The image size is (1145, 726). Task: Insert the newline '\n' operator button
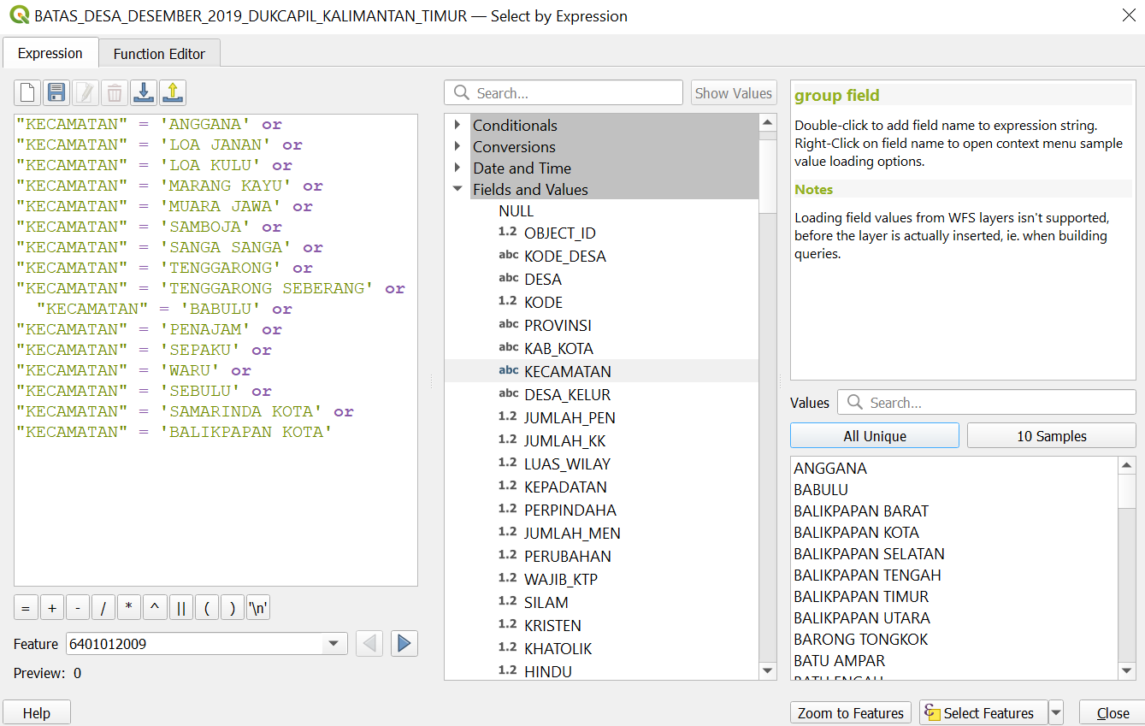[x=257, y=608]
